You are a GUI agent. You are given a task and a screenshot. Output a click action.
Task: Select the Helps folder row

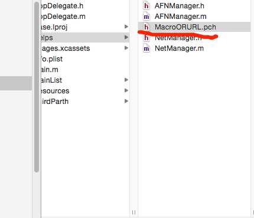point(85,38)
